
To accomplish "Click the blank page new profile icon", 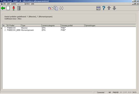I will pos(8,8).
